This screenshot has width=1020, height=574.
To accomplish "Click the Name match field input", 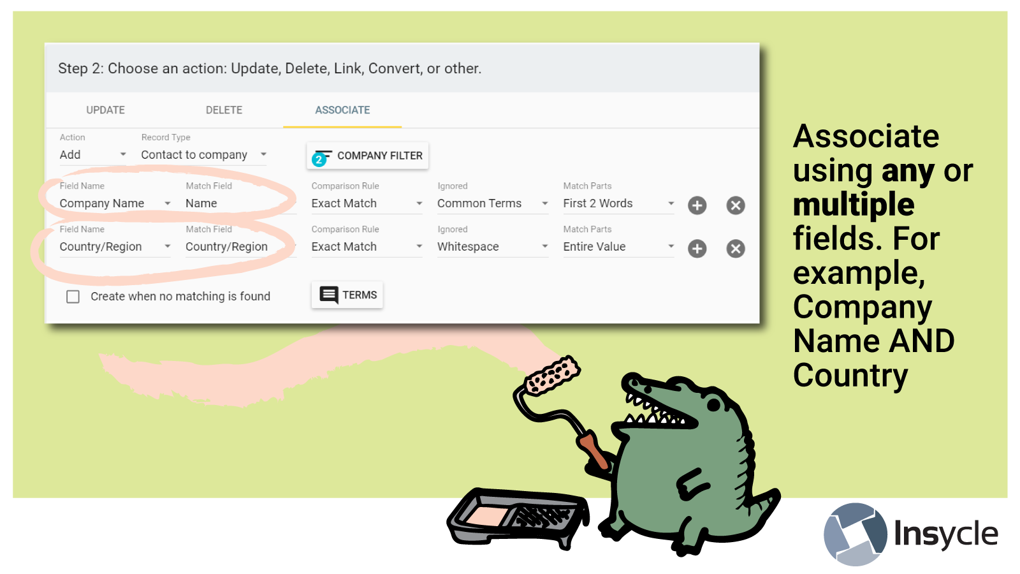I will point(239,203).
